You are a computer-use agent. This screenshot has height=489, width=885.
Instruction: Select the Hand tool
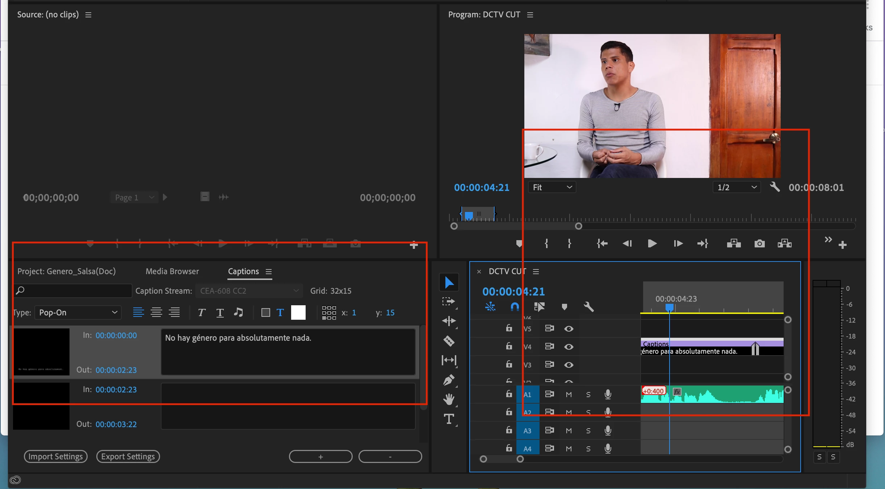pyautogui.click(x=449, y=399)
